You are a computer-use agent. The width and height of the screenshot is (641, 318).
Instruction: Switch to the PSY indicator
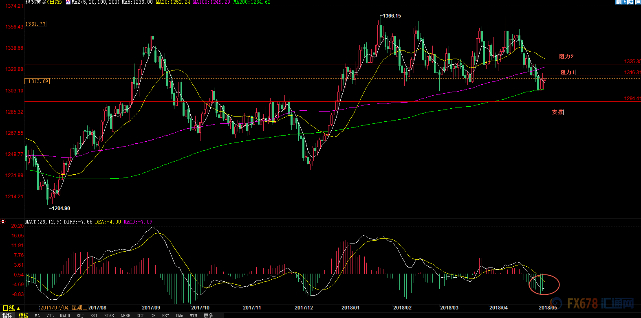pos(165,316)
